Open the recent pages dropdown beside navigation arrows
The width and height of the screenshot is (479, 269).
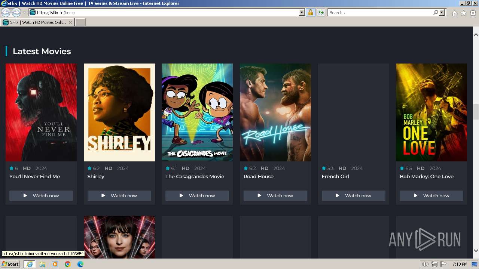24,13
